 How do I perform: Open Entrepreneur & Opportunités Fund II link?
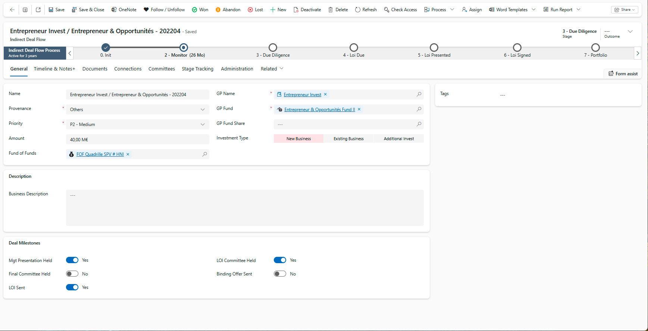click(320, 110)
